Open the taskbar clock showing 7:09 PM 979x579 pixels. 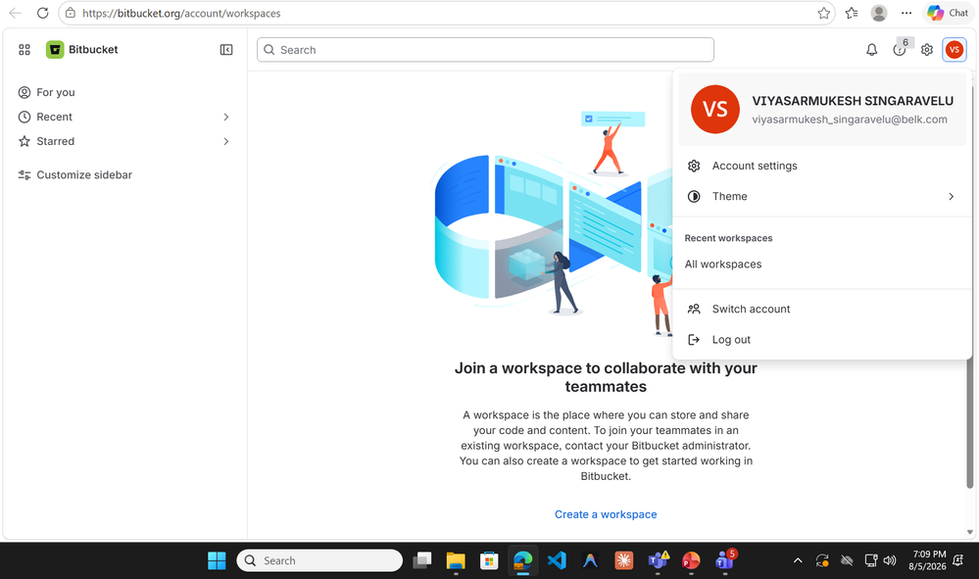(x=927, y=560)
